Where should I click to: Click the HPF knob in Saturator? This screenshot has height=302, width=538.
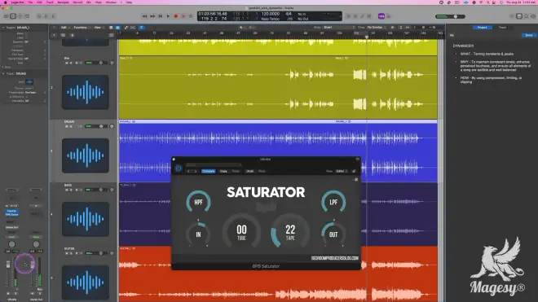[198, 202]
